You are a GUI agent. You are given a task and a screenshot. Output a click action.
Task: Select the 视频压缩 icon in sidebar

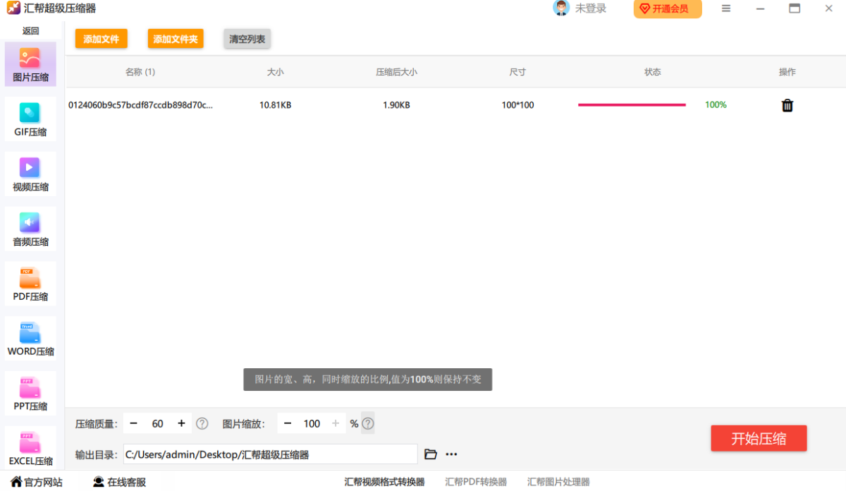coord(30,174)
